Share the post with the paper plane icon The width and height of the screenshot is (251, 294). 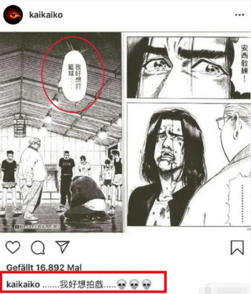click(x=62, y=246)
